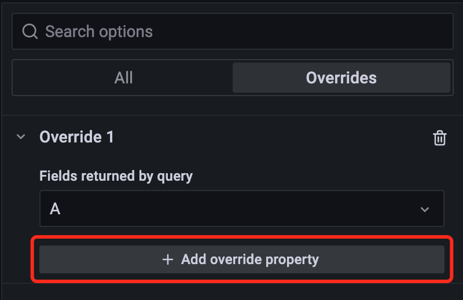
Task: Click the Add override property text label
Action: pos(249,259)
